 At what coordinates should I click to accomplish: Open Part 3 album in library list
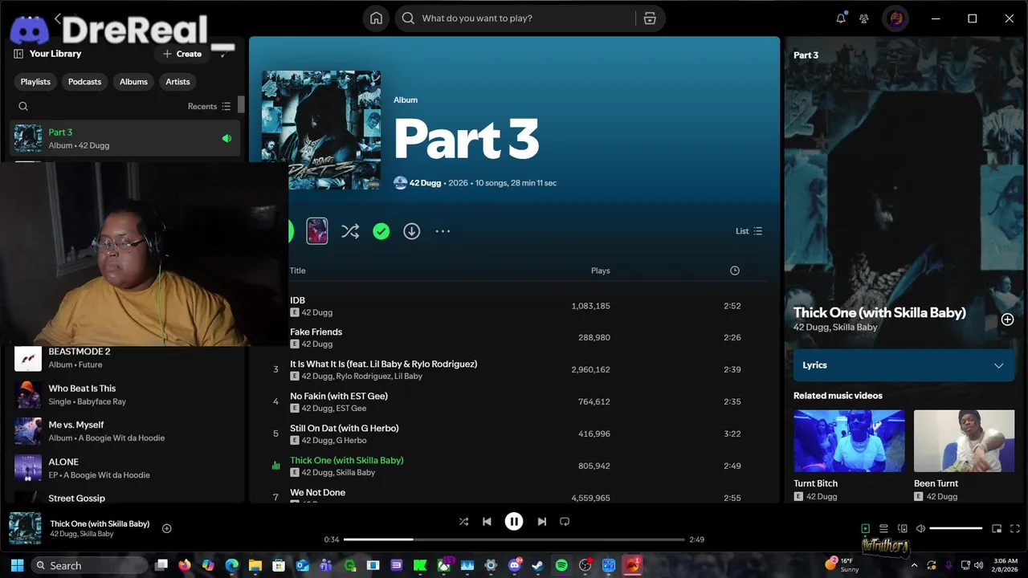124,139
